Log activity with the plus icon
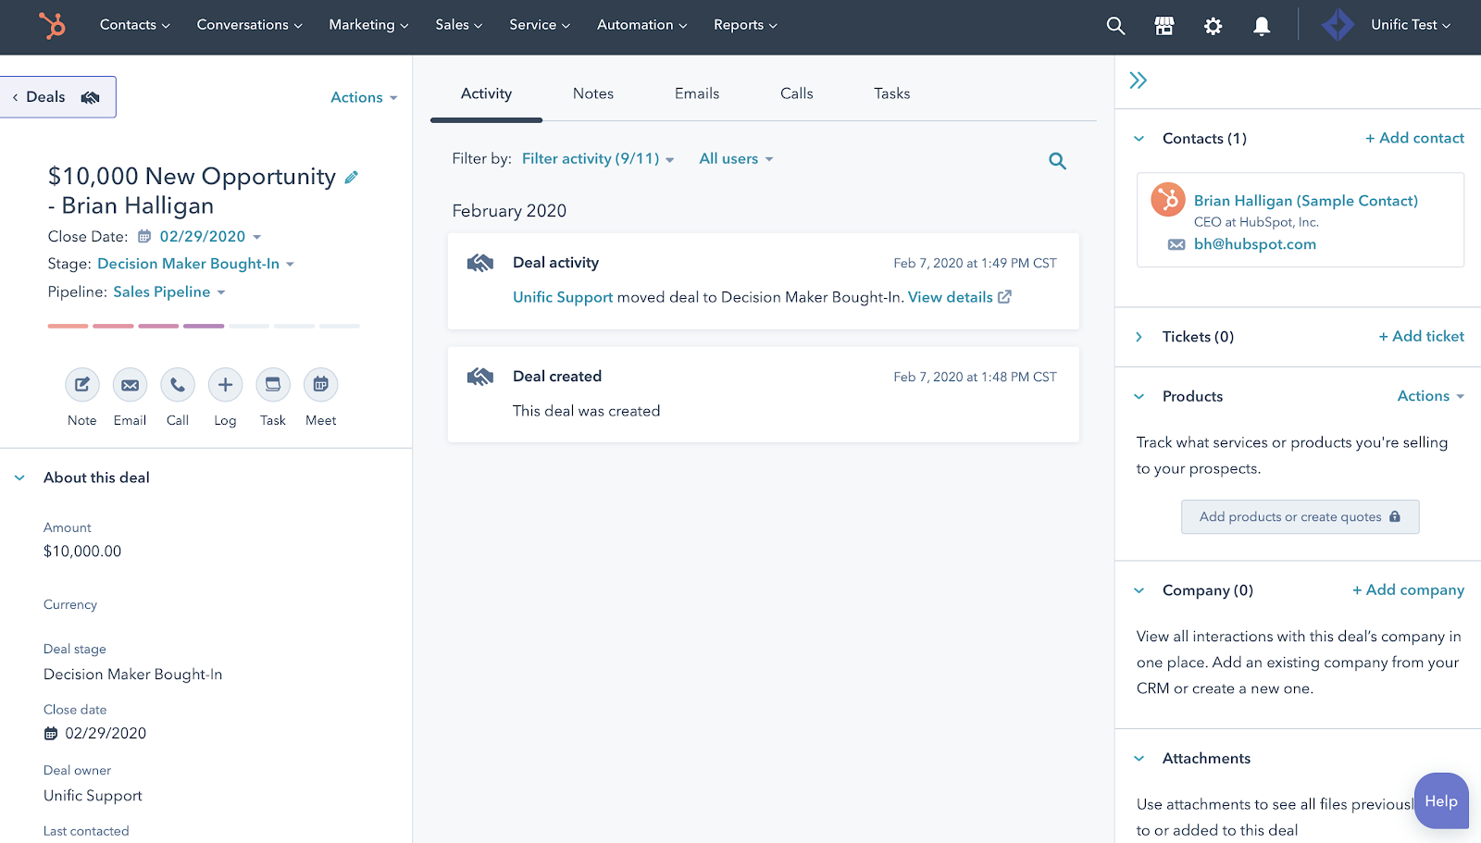 (225, 385)
